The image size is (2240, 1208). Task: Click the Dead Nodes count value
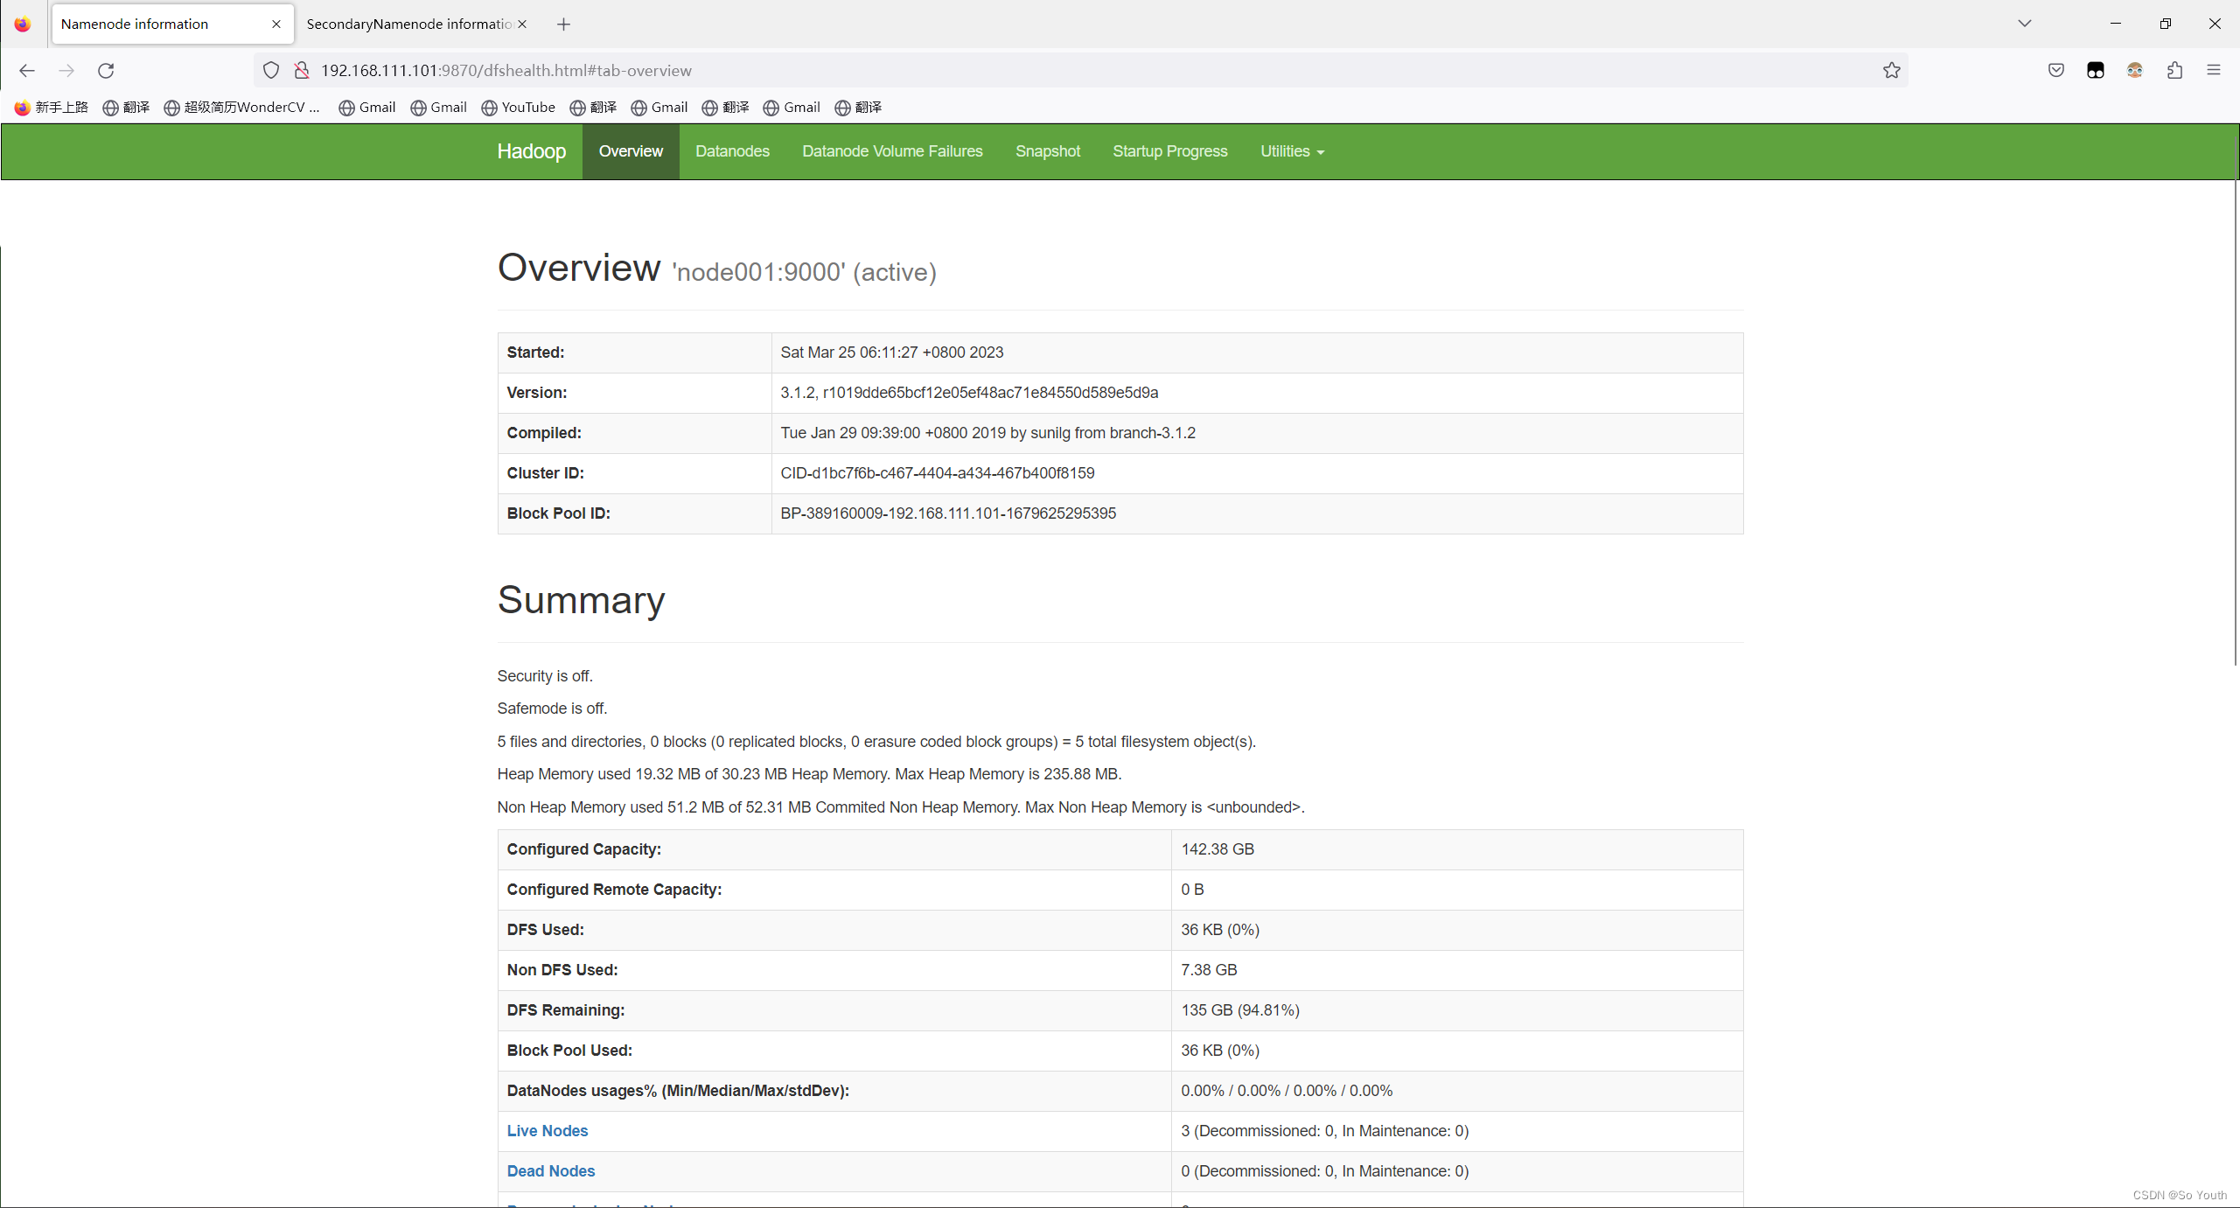[1324, 1171]
